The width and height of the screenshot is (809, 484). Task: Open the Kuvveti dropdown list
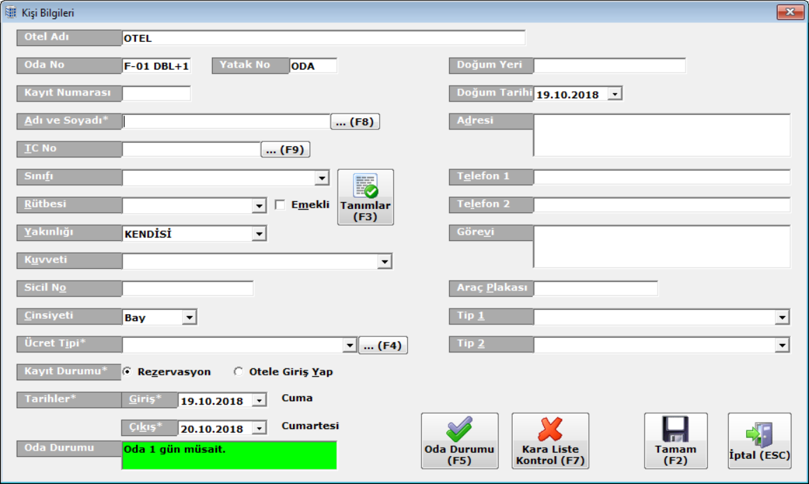(384, 262)
